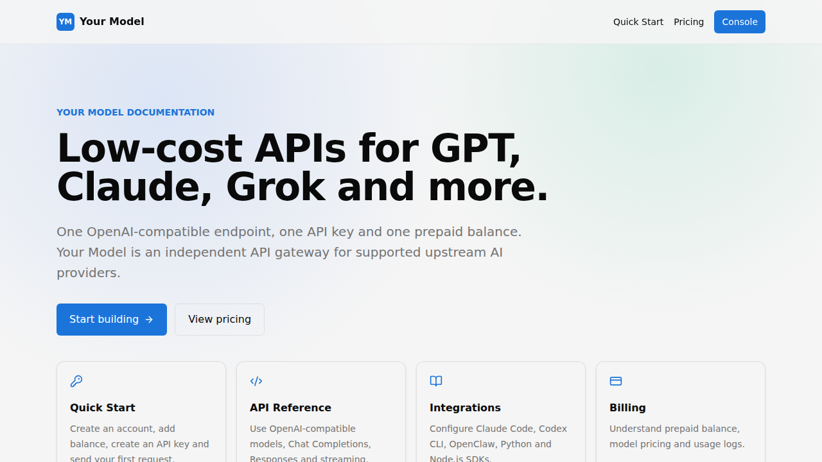Open the Integrations card title
This screenshot has height=462, width=822.
click(x=465, y=407)
